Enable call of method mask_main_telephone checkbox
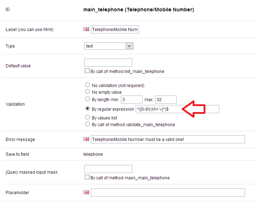The height and width of the screenshot is (210, 257). click(87, 177)
